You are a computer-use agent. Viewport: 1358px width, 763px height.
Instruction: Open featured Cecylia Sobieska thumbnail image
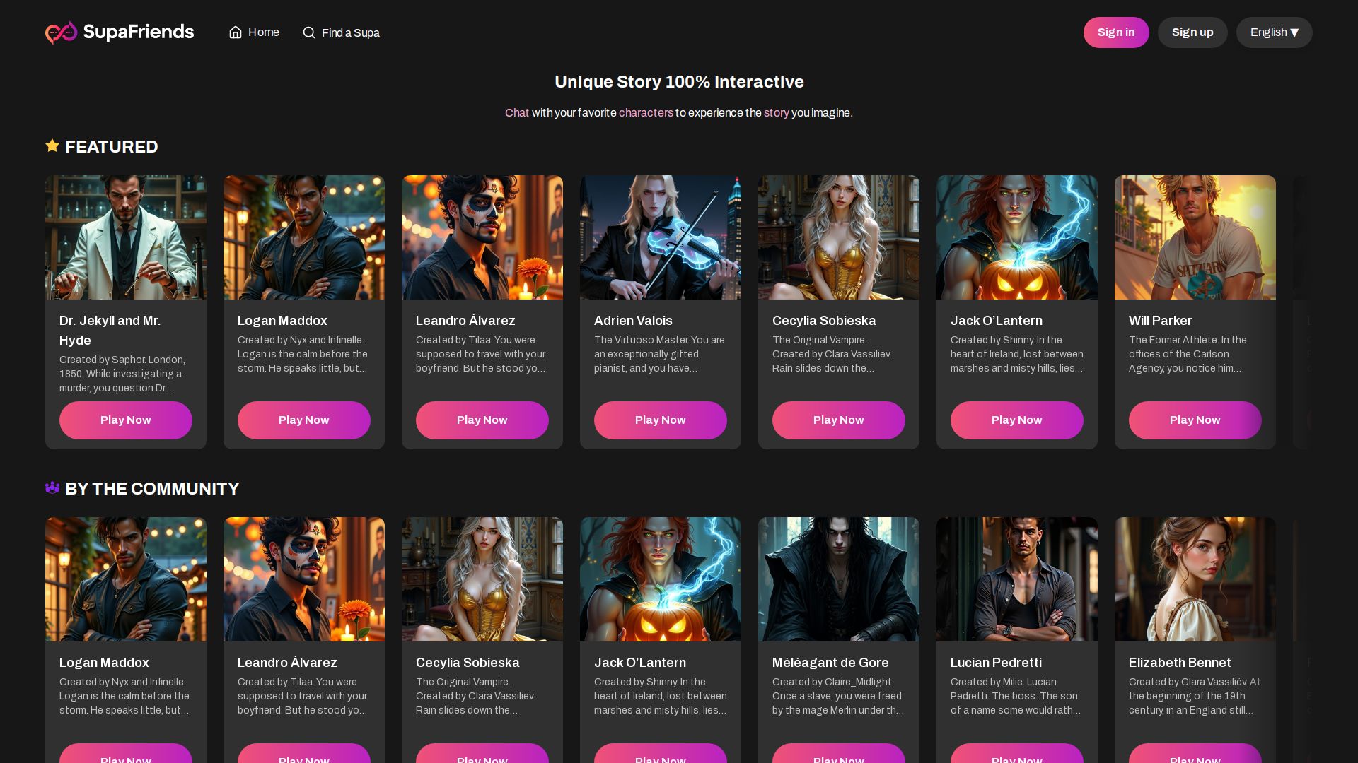coord(839,237)
